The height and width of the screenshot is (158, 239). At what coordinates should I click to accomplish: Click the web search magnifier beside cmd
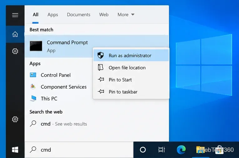[33, 124]
